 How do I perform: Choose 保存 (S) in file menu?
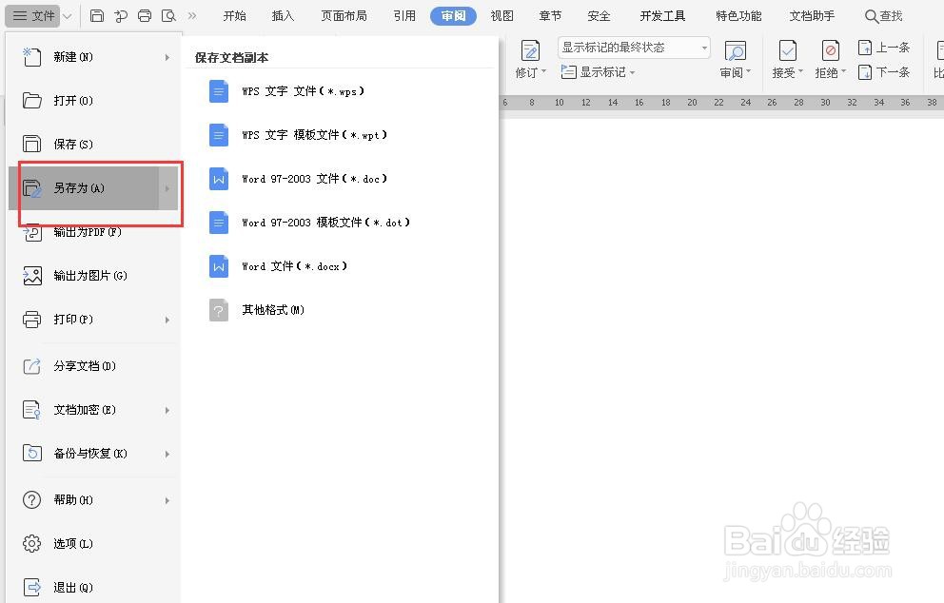[93, 145]
